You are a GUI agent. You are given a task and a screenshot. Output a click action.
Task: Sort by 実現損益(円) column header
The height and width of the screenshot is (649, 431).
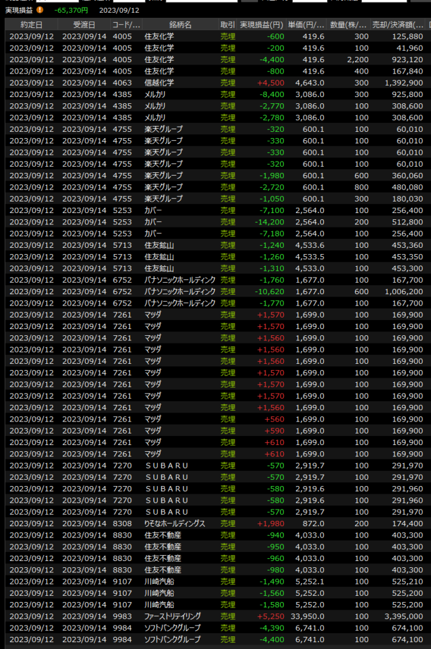tap(261, 24)
